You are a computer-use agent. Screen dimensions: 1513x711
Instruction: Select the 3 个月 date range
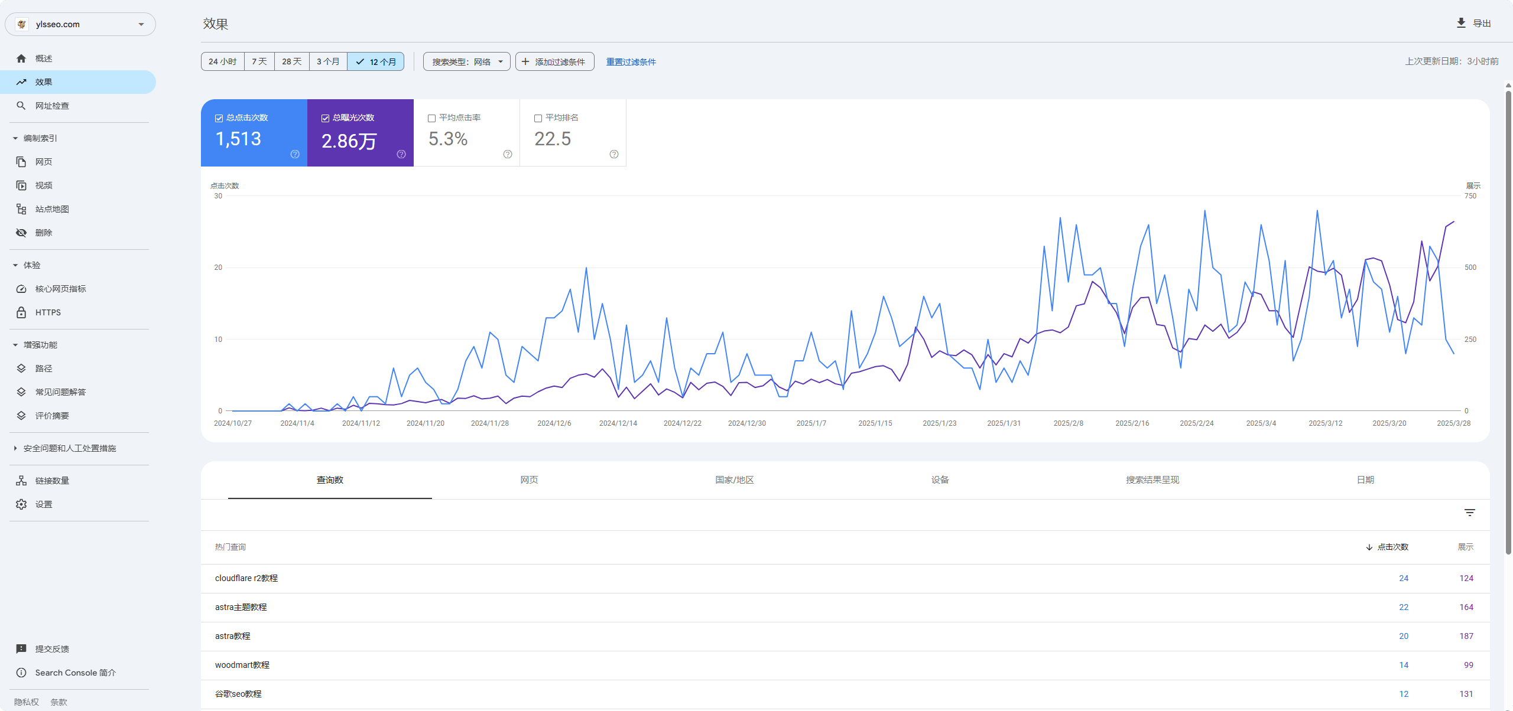coord(328,61)
